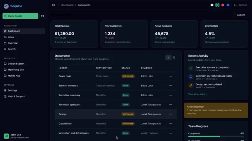Open row menu for Cover page

coord(170,76)
